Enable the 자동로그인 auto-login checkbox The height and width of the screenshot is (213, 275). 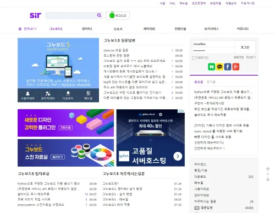(x=194, y=58)
